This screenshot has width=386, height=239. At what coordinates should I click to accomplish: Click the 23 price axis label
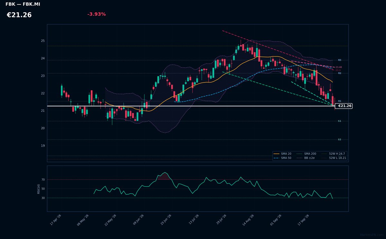coord(42,76)
